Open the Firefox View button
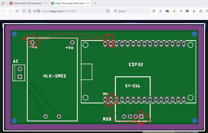The height and width of the screenshot is (133, 208). pyautogui.click(x=3, y=3)
